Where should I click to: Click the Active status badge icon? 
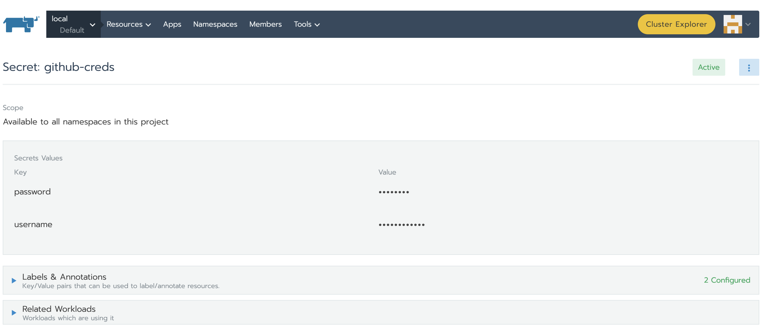(709, 68)
